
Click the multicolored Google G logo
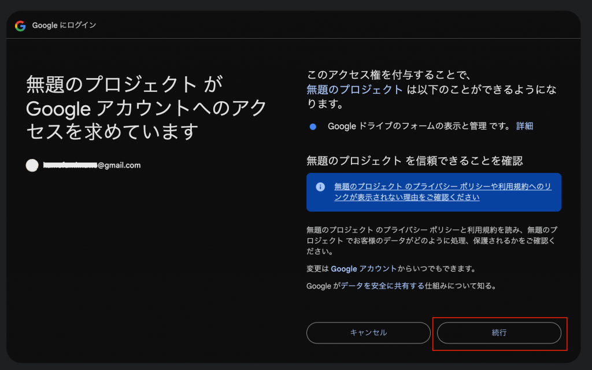[x=20, y=25]
